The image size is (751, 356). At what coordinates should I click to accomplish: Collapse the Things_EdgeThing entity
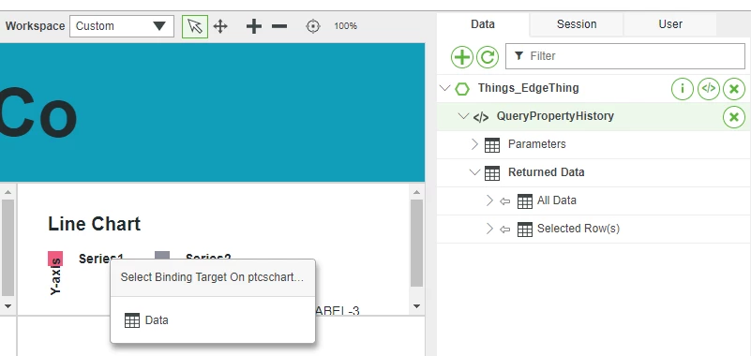coord(445,88)
